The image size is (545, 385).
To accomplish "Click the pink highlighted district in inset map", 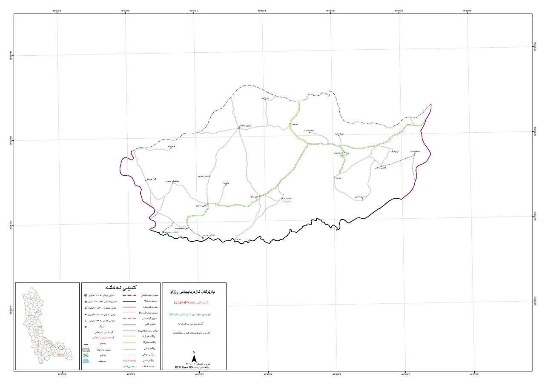I will coord(61,354).
